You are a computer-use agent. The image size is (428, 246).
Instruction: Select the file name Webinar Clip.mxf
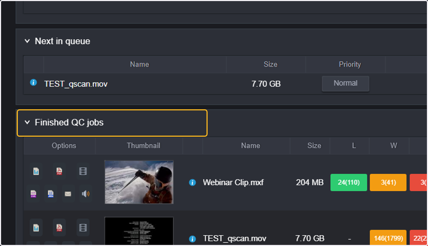tap(233, 183)
